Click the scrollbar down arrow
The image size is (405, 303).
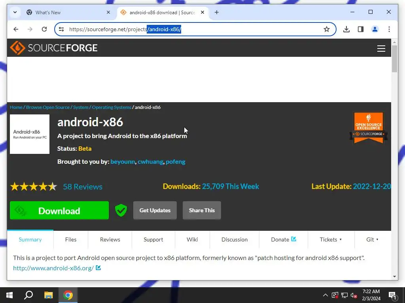point(394,277)
